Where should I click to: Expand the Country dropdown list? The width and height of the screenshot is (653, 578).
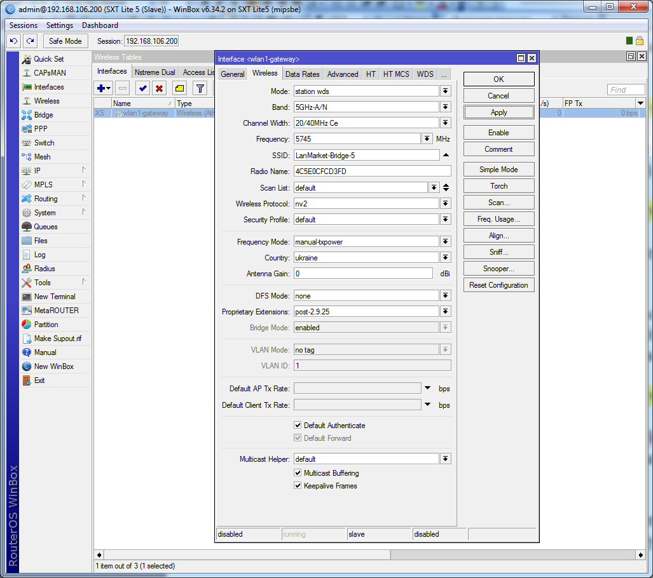tap(446, 258)
